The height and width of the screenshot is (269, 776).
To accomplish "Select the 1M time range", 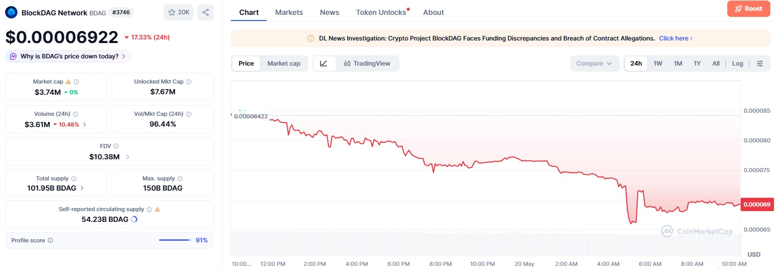I will click(x=678, y=64).
